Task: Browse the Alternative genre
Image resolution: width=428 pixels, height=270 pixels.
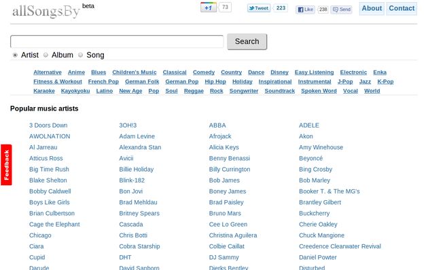Action: 48,73
